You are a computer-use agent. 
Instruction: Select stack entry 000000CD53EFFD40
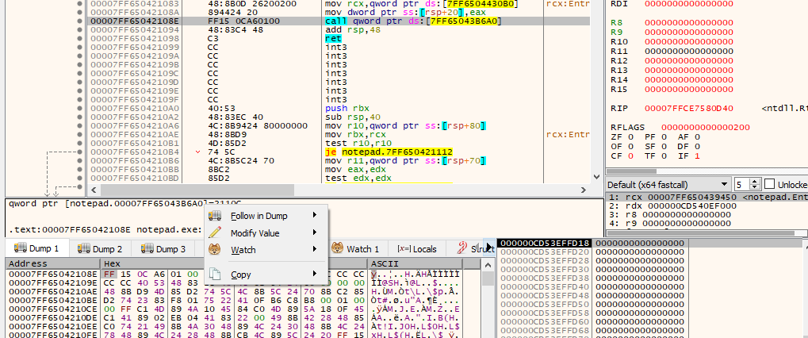[545, 287]
